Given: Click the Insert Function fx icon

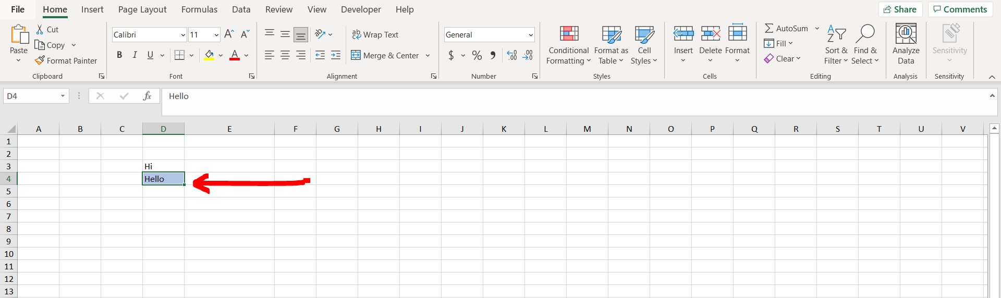Looking at the screenshot, I should pos(148,96).
